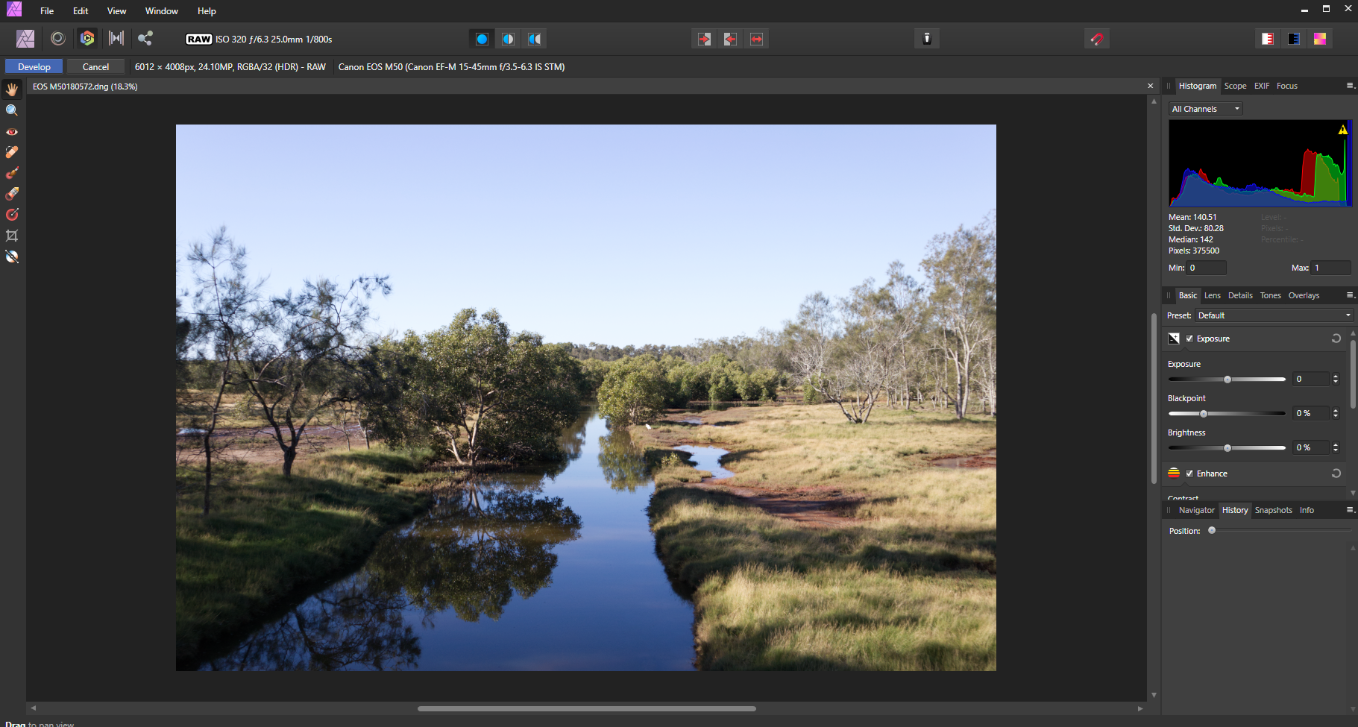The image size is (1358, 727).
Task: Show clipped highlights overlay icon
Action: pos(1268,39)
